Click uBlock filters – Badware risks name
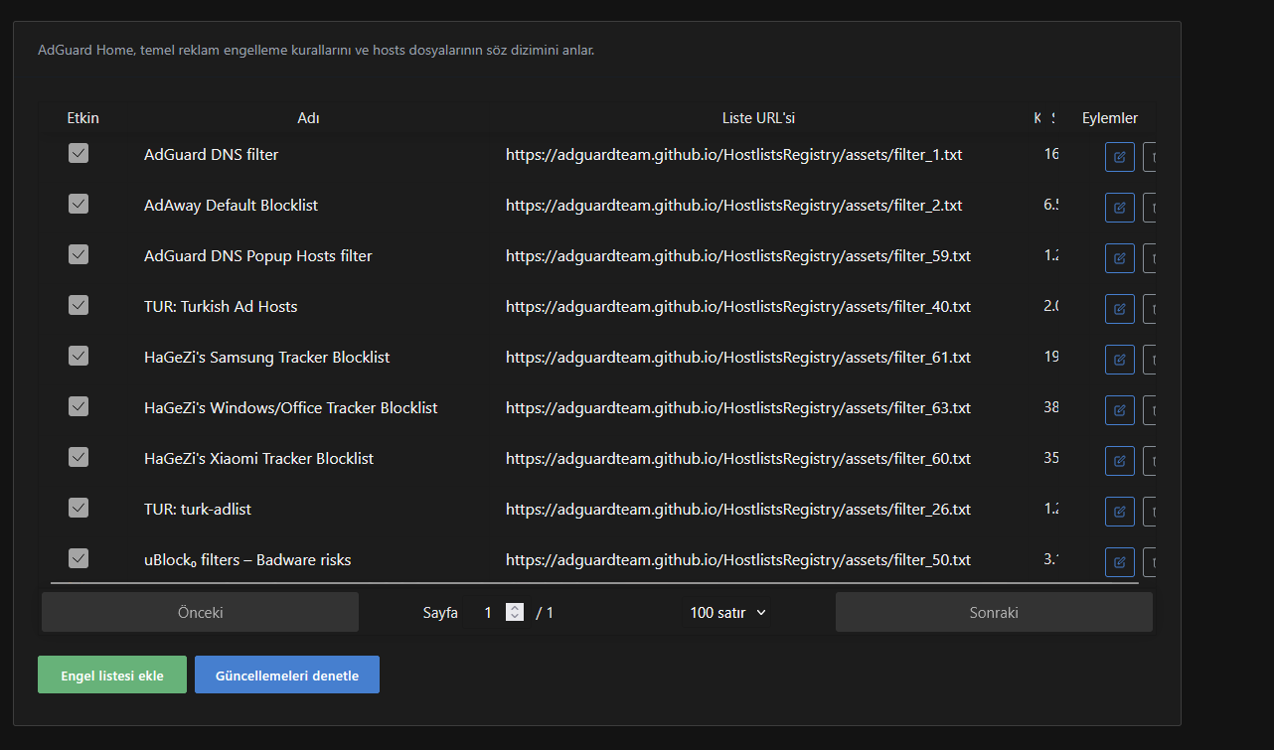This screenshot has height=750, width=1274. [x=247, y=560]
